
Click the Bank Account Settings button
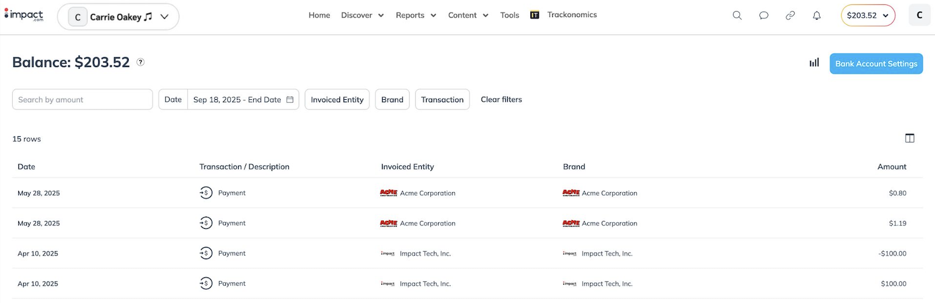pos(876,64)
